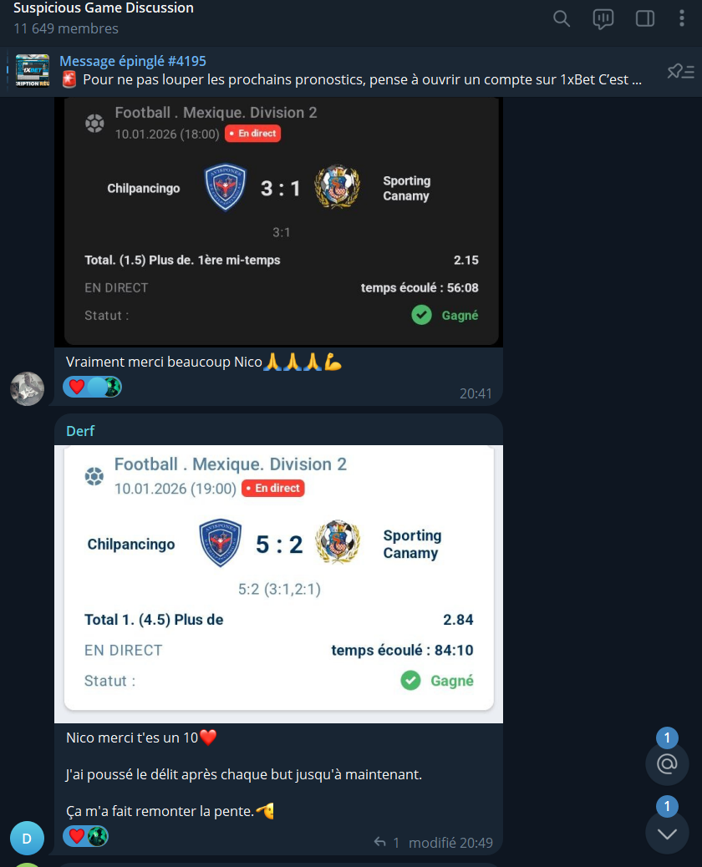Click the unread badge above the down chevron
702x867 pixels.
(667, 806)
